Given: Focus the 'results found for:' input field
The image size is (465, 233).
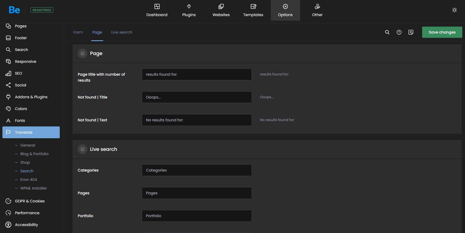Looking at the screenshot, I should click(x=197, y=74).
